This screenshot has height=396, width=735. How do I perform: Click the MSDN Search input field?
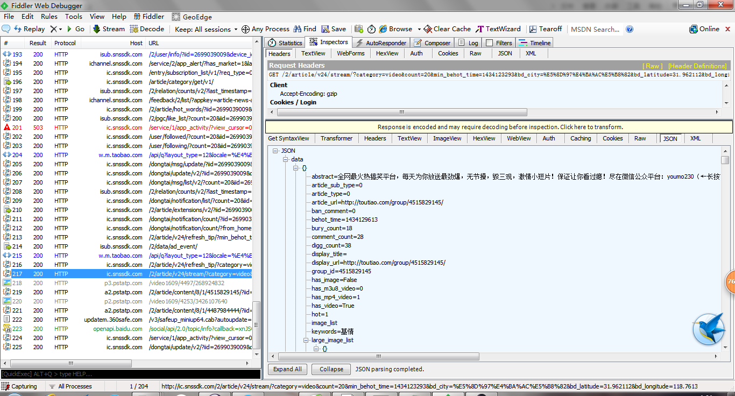pyautogui.click(x=595, y=29)
